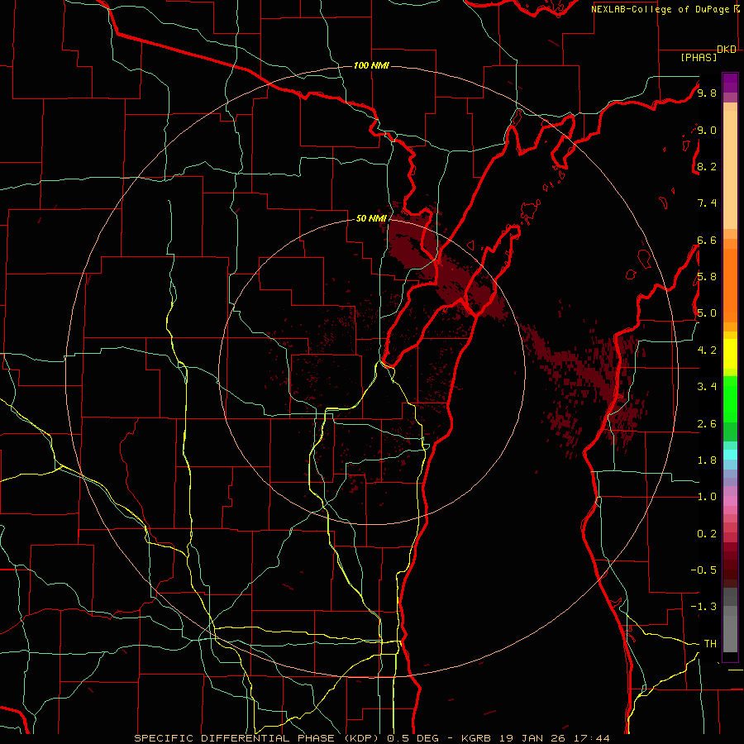Click the 5.0 scale value label
744x744 pixels.
(x=707, y=313)
